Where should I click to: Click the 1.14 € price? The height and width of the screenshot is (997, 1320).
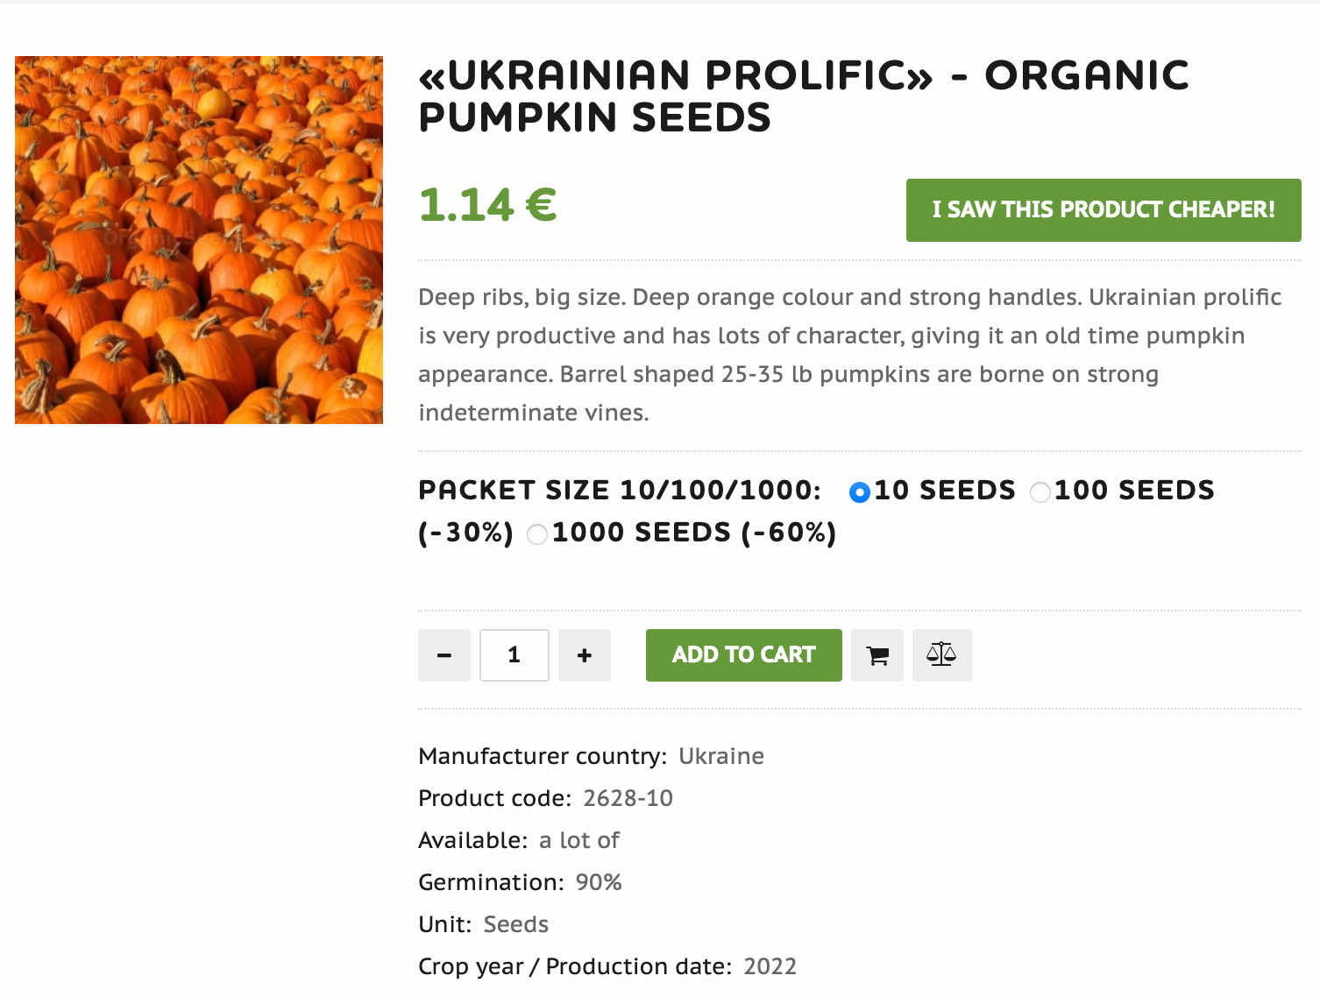487,205
